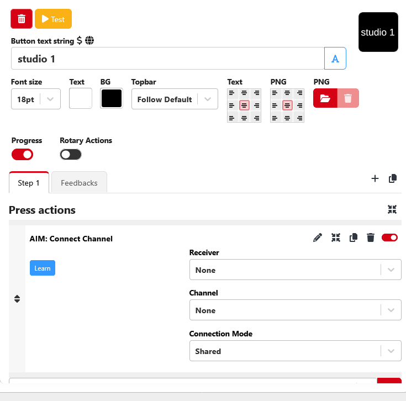Disable the AIM: Connect Channel action toggle
This screenshot has width=406, height=401.
[x=389, y=238]
